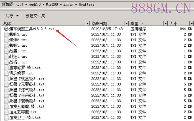This screenshot has height=121, width=194.
Task: Open the 大小 column filter dropdown
Action: [x=192, y=23]
